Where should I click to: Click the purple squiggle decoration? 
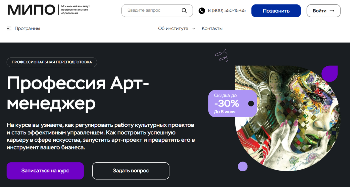coord(222,55)
